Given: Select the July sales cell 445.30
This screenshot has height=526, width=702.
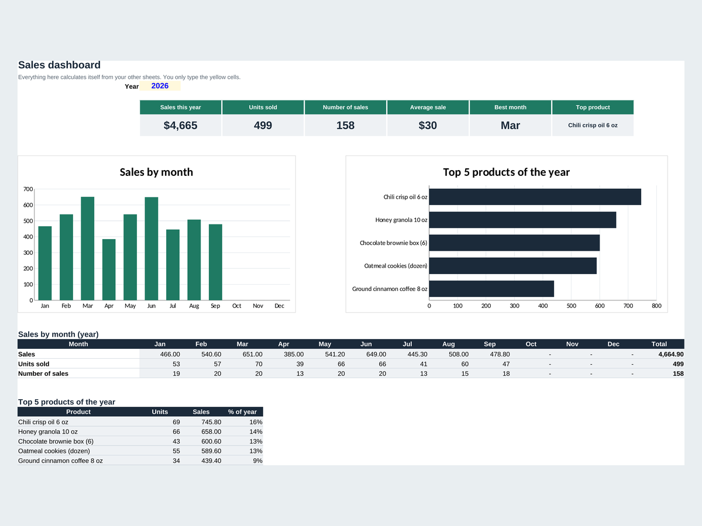Looking at the screenshot, I should click(x=407, y=354).
